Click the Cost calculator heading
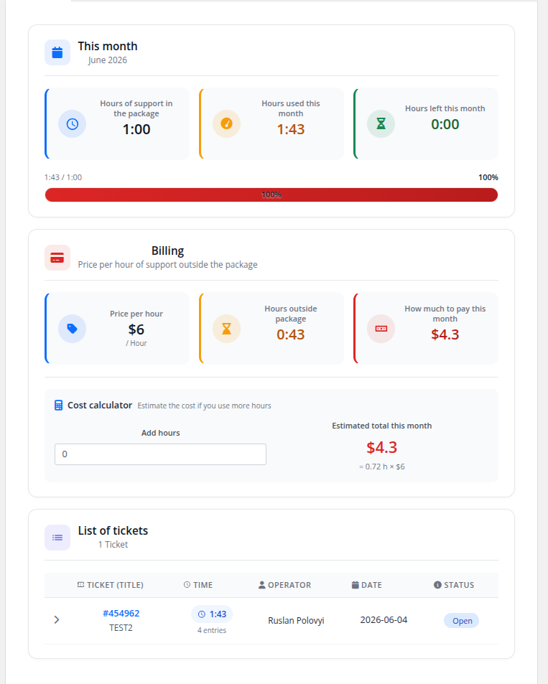Image resolution: width=548 pixels, height=684 pixels. [x=100, y=406]
